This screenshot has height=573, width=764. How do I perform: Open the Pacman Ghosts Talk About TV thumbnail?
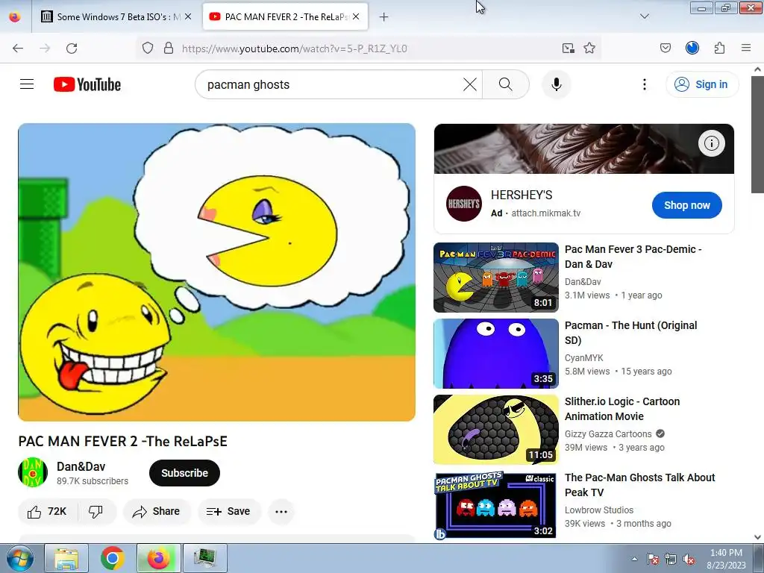496,505
